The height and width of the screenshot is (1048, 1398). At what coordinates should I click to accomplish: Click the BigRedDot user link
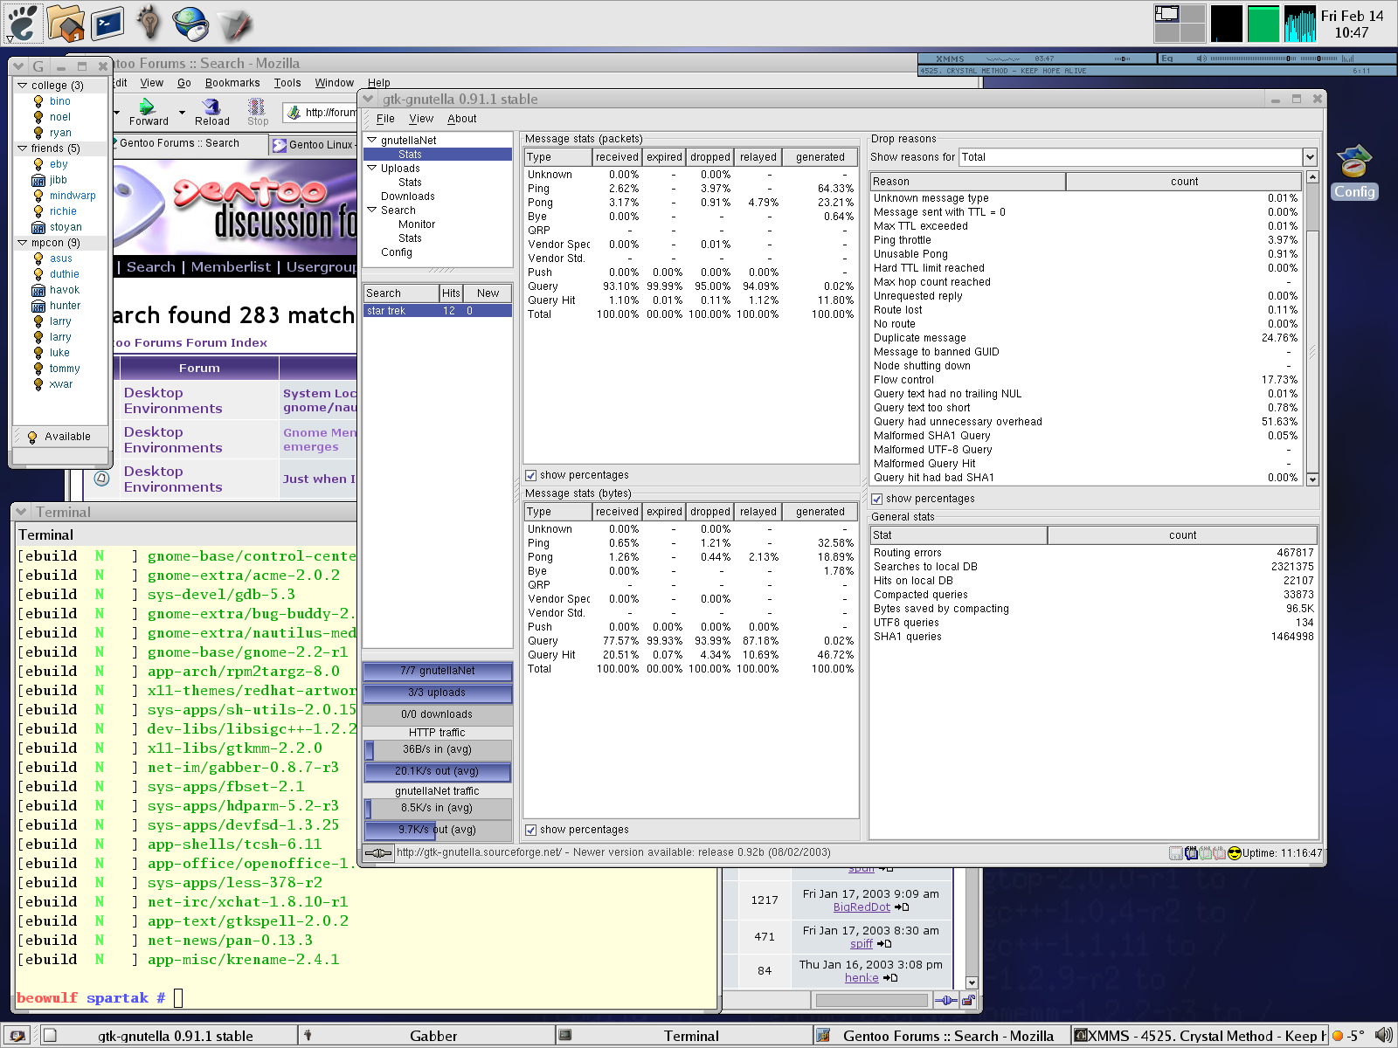tap(862, 907)
